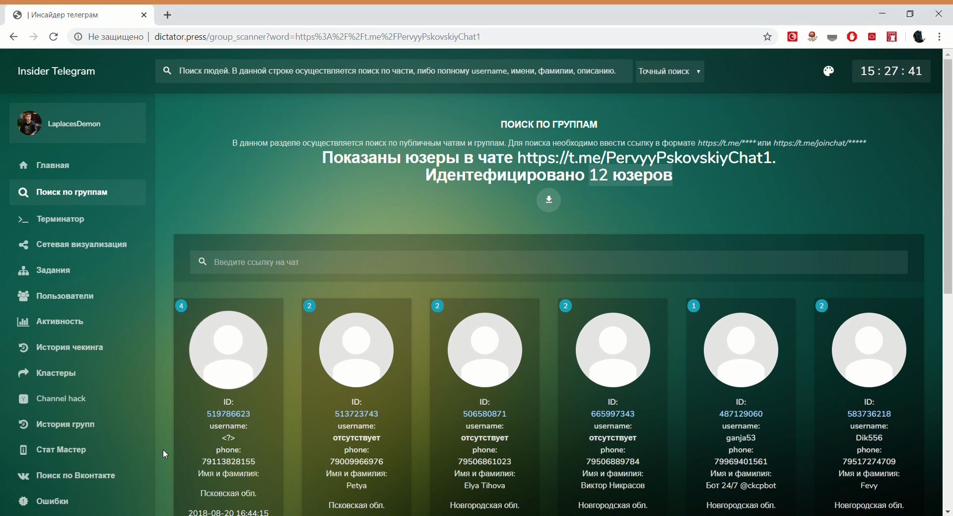
Task: Click the История групп history icon
Action: tap(23, 424)
